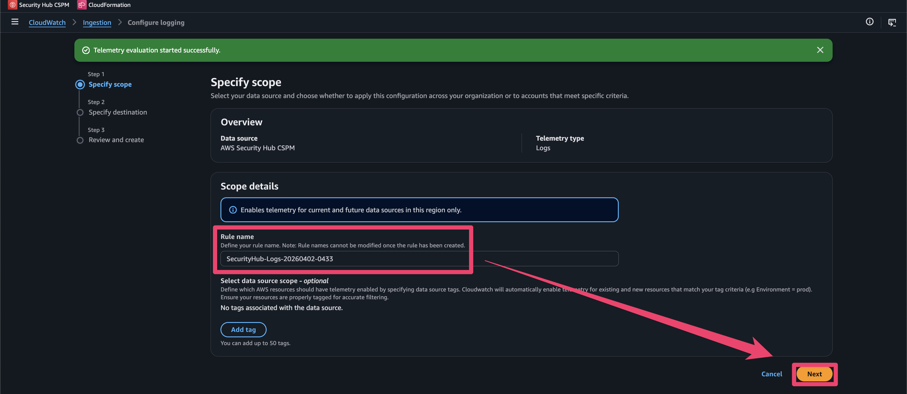Image resolution: width=907 pixels, height=394 pixels.
Task: Click the breadcrumb chevron after CloudWatch
Action: [74, 22]
